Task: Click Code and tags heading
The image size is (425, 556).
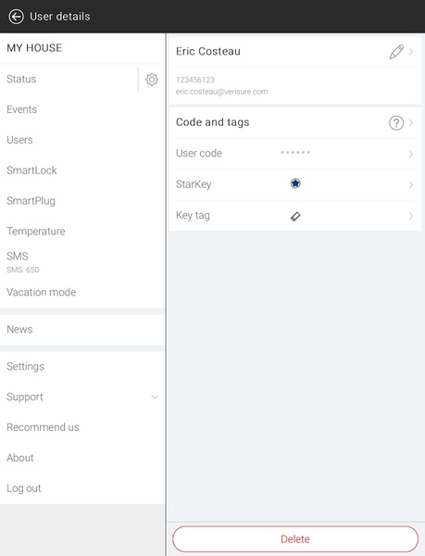Action: pos(213,122)
